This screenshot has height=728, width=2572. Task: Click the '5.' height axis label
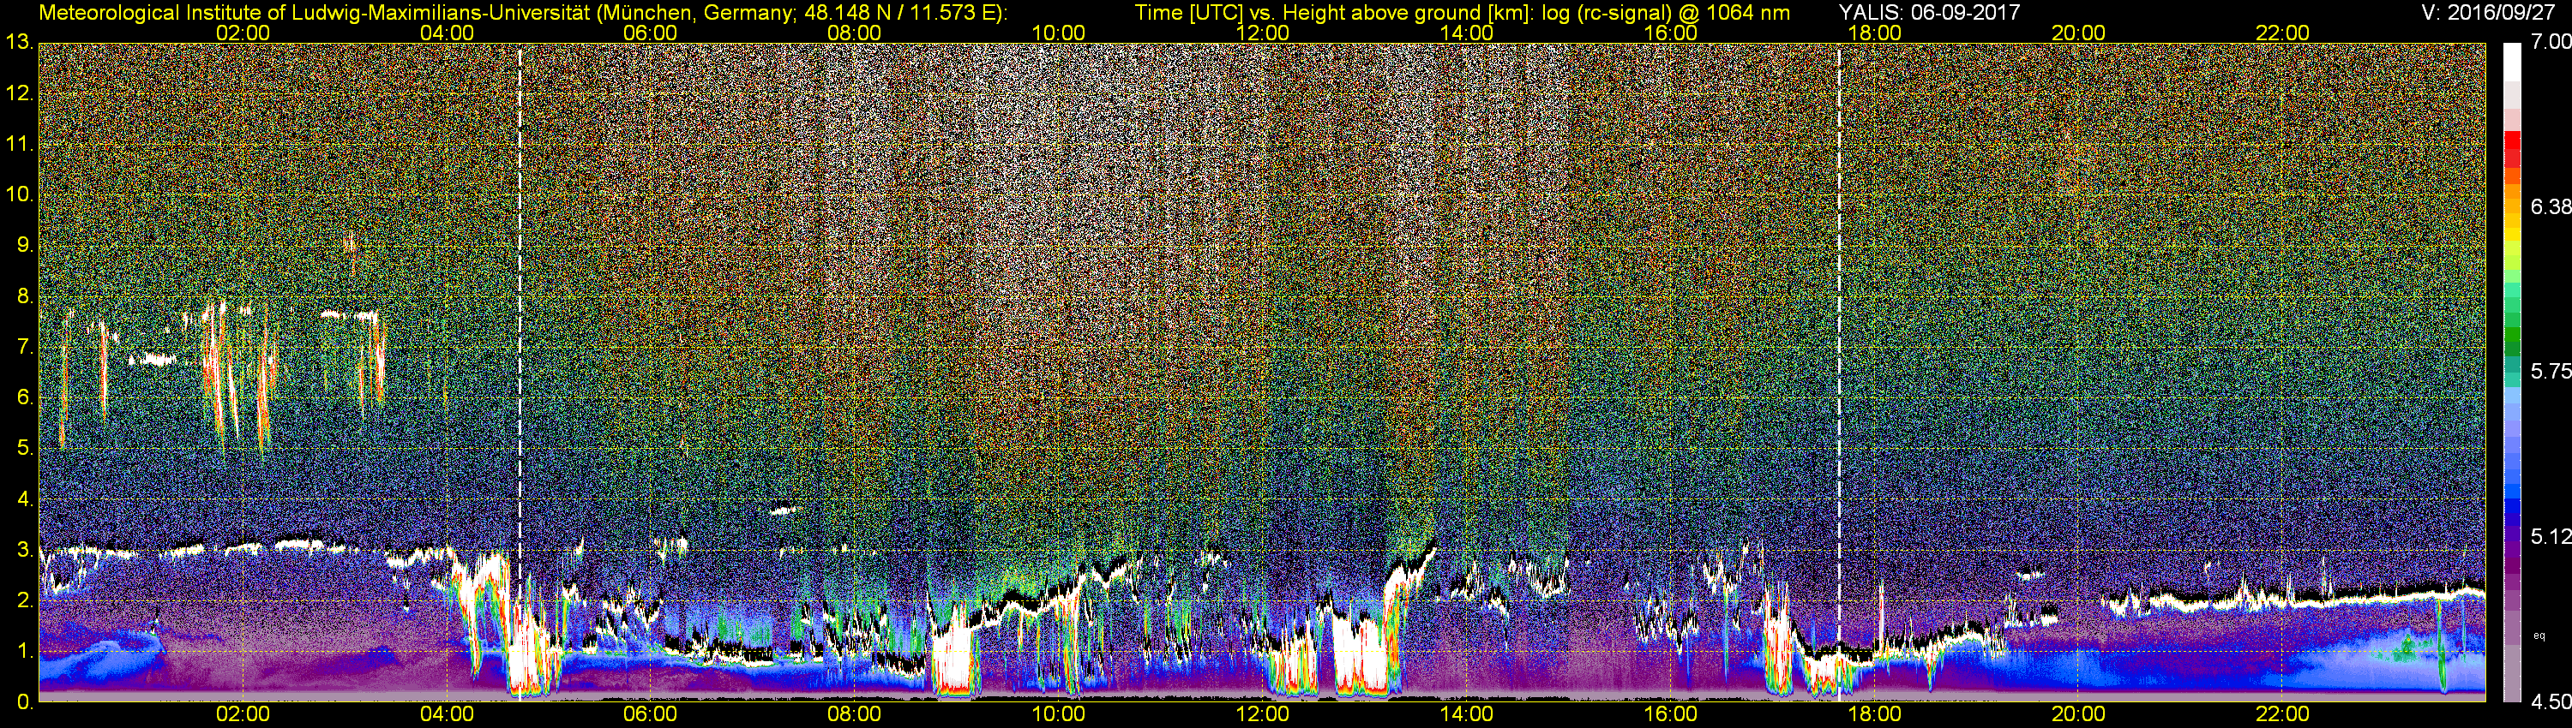click(x=24, y=448)
